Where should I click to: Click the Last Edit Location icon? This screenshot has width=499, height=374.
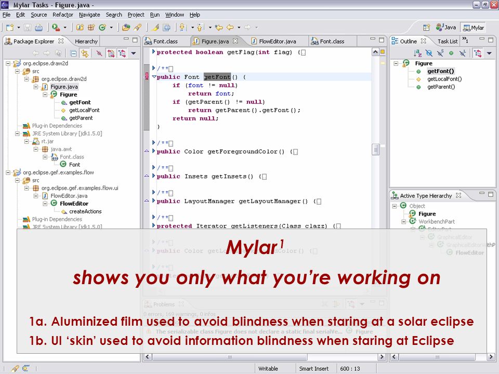[219, 28]
